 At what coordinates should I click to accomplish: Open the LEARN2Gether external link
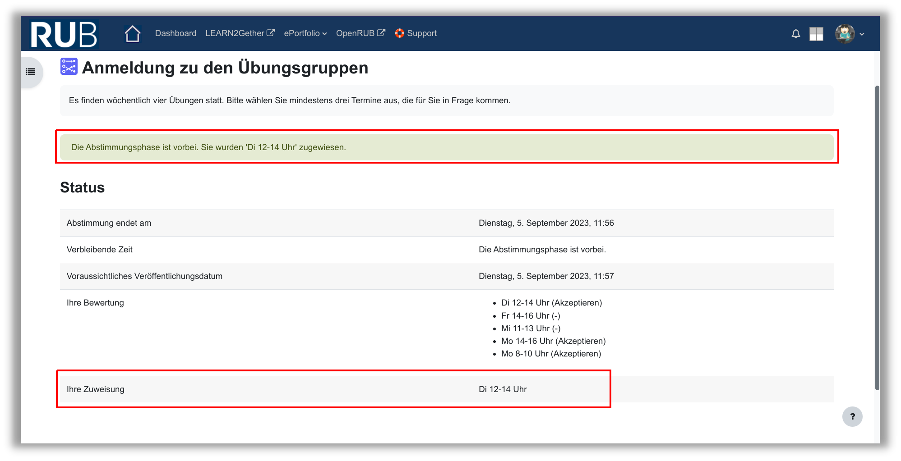tap(240, 33)
